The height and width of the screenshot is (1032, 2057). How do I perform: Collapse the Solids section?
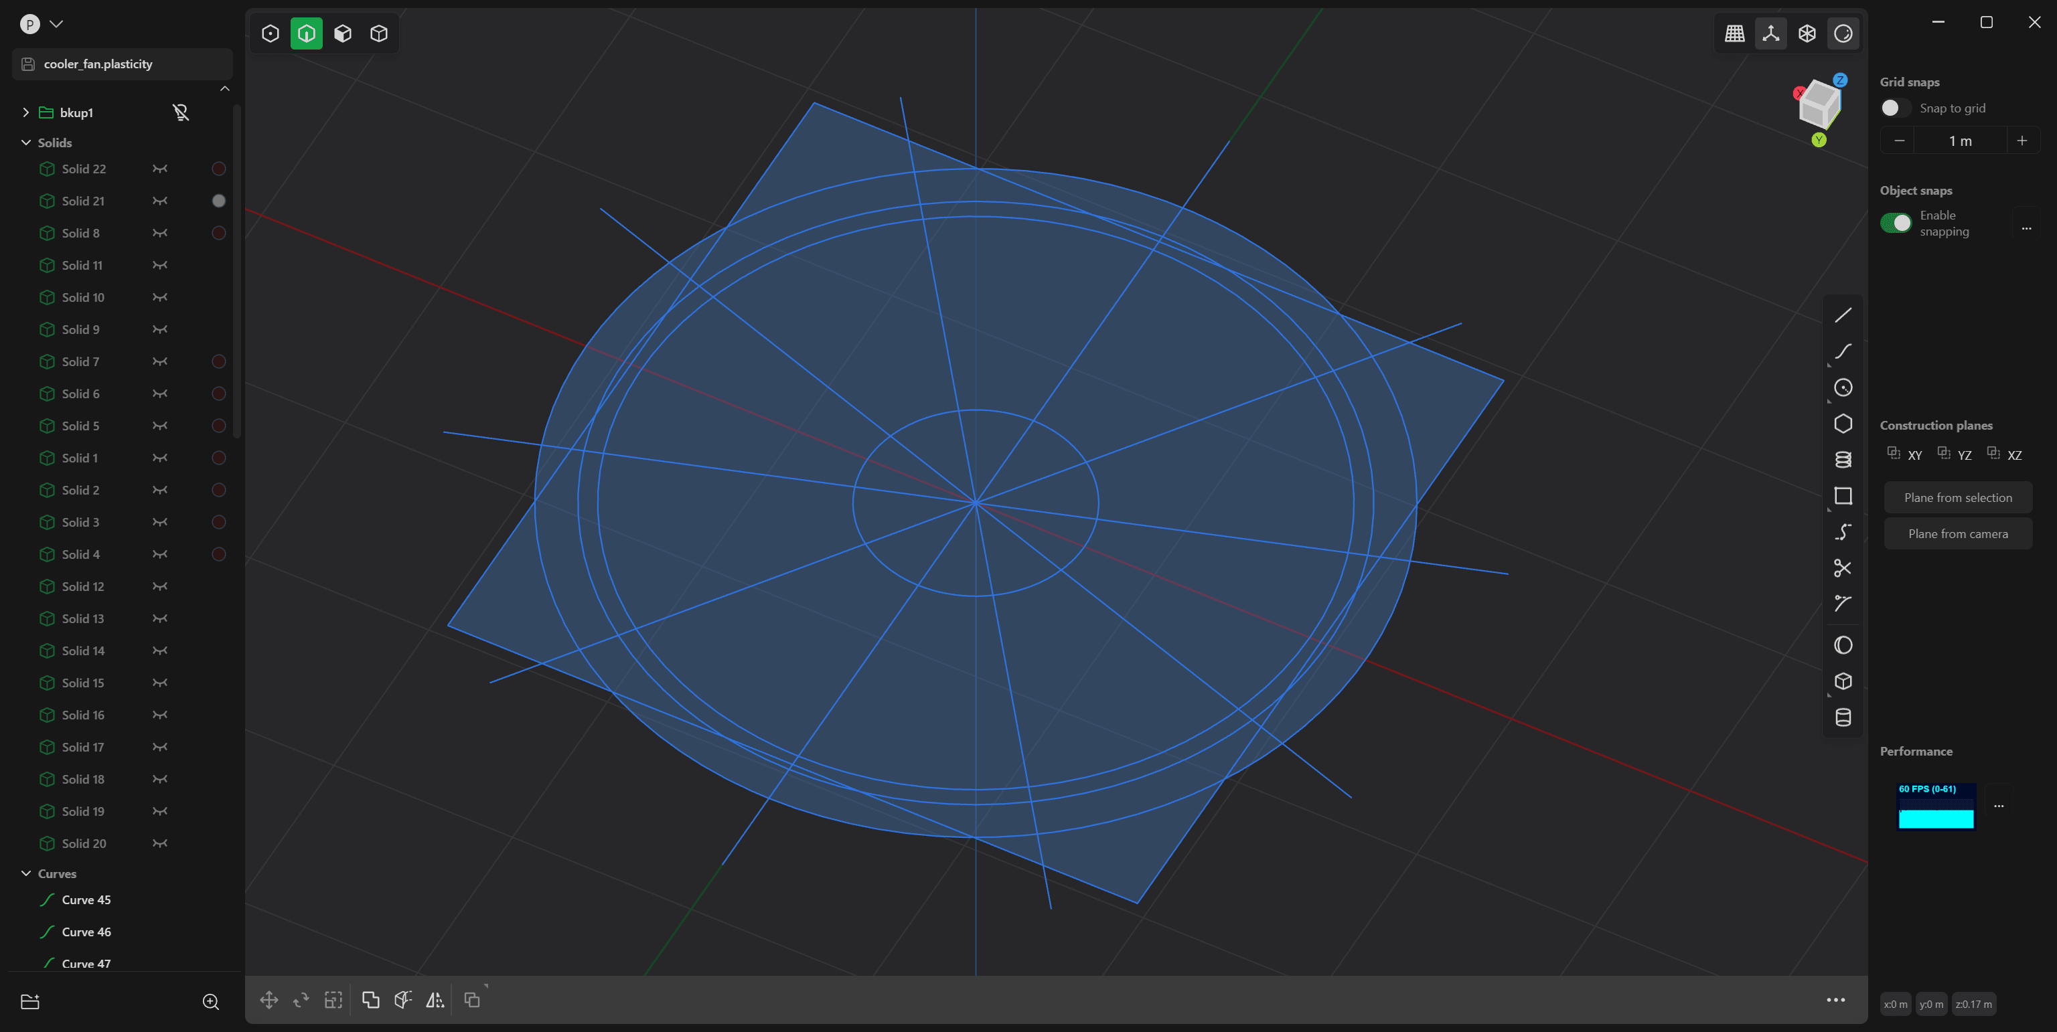tap(25, 143)
